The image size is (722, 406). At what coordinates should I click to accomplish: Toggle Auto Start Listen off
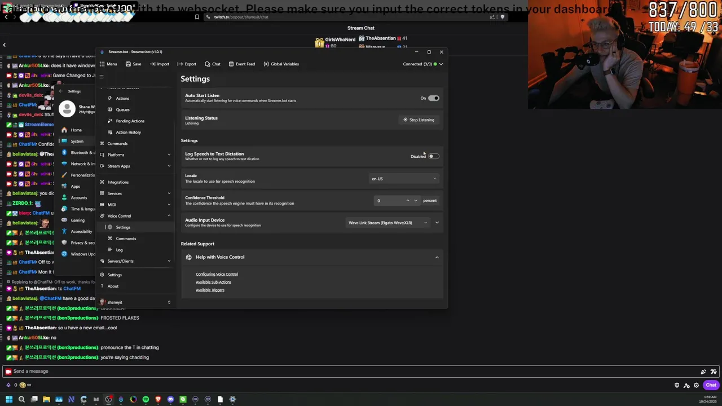[x=433, y=98]
